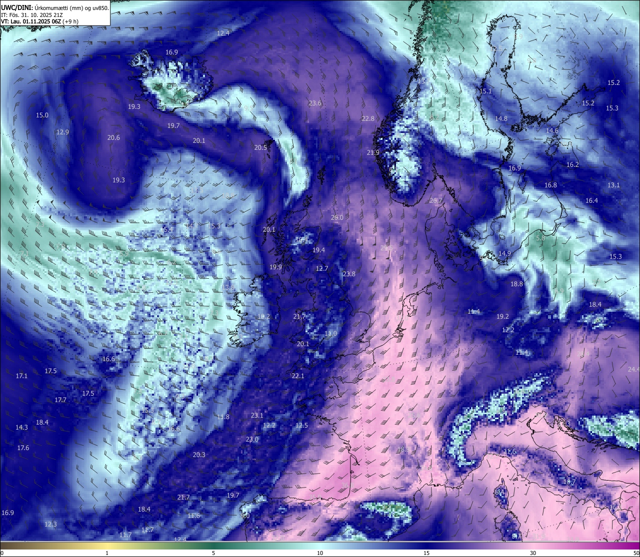The width and height of the screenshot is (640, 557).
Task: Click the 13.1 value label
Action: (x=613, y=185)
